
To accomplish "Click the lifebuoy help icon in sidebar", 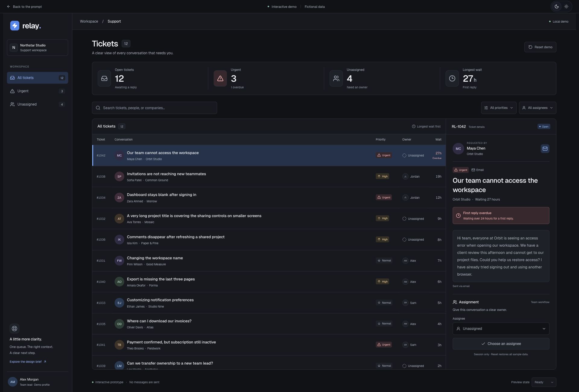I will click(x=14, y=328).
